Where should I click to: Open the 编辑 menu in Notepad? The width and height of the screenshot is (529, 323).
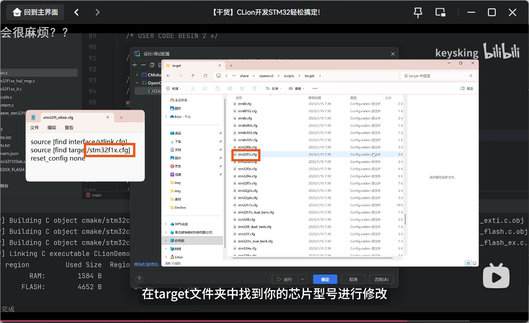[52, 128]
